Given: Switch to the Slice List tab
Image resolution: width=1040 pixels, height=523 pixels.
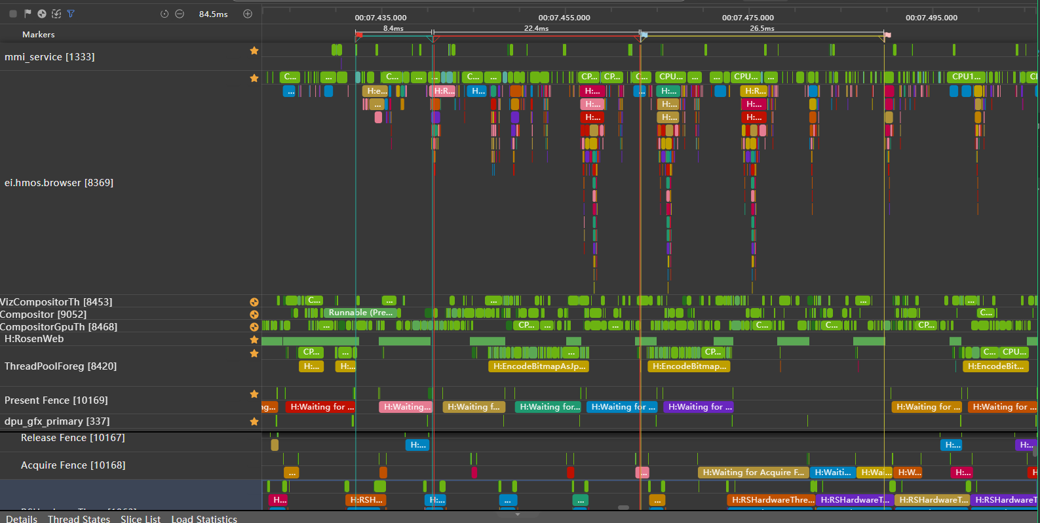Looking at the screenshot, I should pyautogui.click(x=140, y=518).
